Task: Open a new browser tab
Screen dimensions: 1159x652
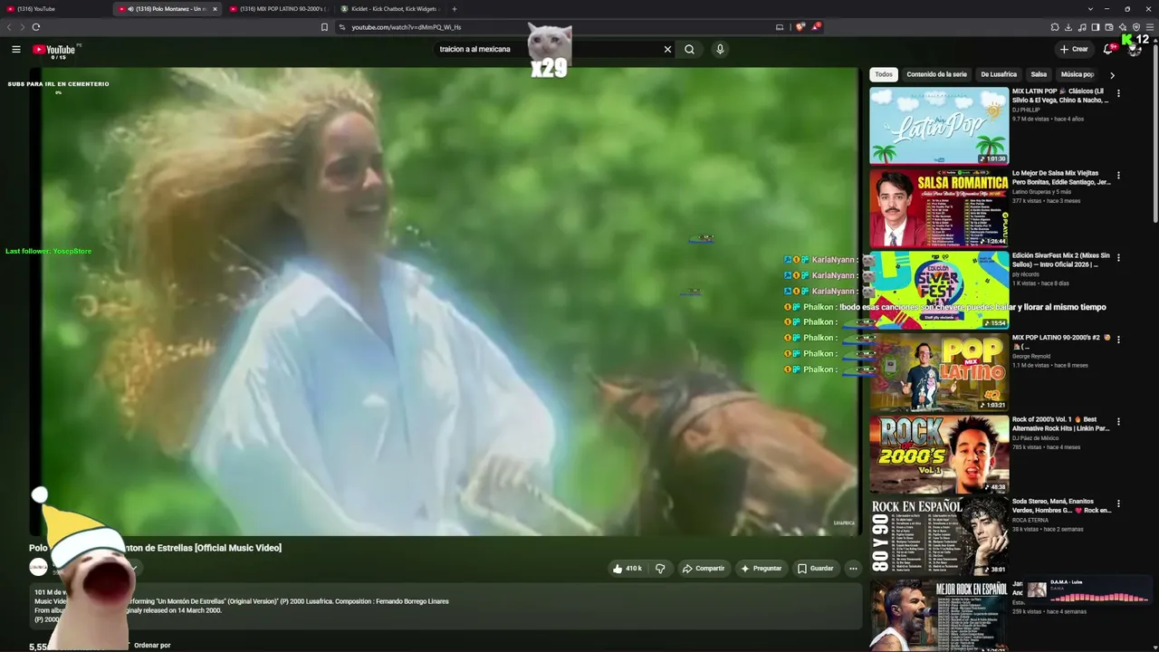Action: [455, 9]
